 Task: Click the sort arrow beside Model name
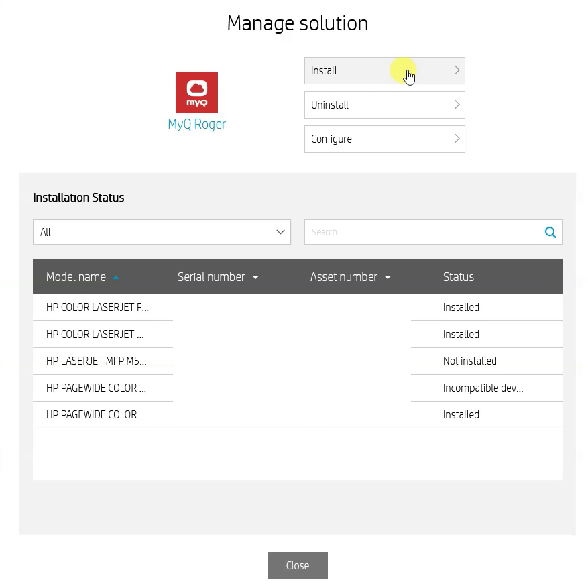pos(115,276)
